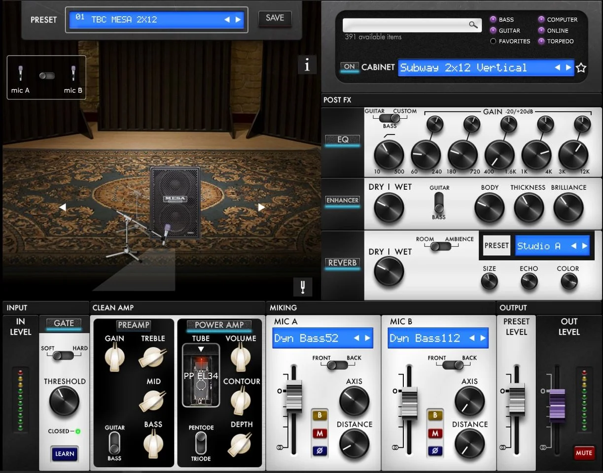The width and height of the screenshot is (603, 473).
Task: Move view left with stage arrow
Action: point(63,207)
